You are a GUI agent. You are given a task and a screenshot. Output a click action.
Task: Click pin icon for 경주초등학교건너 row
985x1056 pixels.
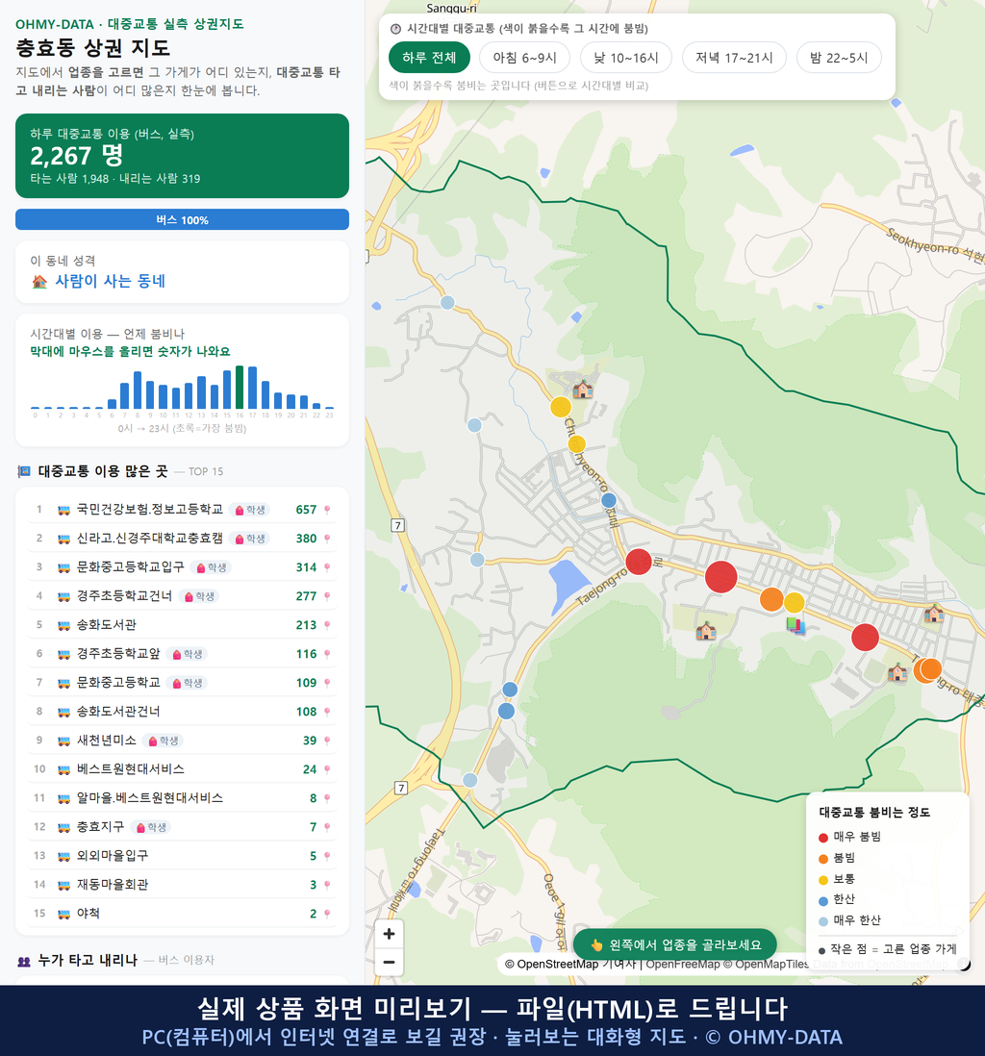(327, 596)
